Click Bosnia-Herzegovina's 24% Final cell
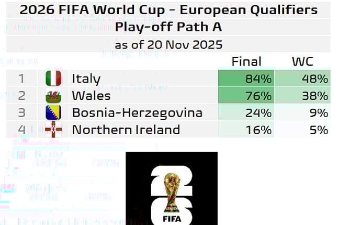338x225 pixels. [246, 113]
